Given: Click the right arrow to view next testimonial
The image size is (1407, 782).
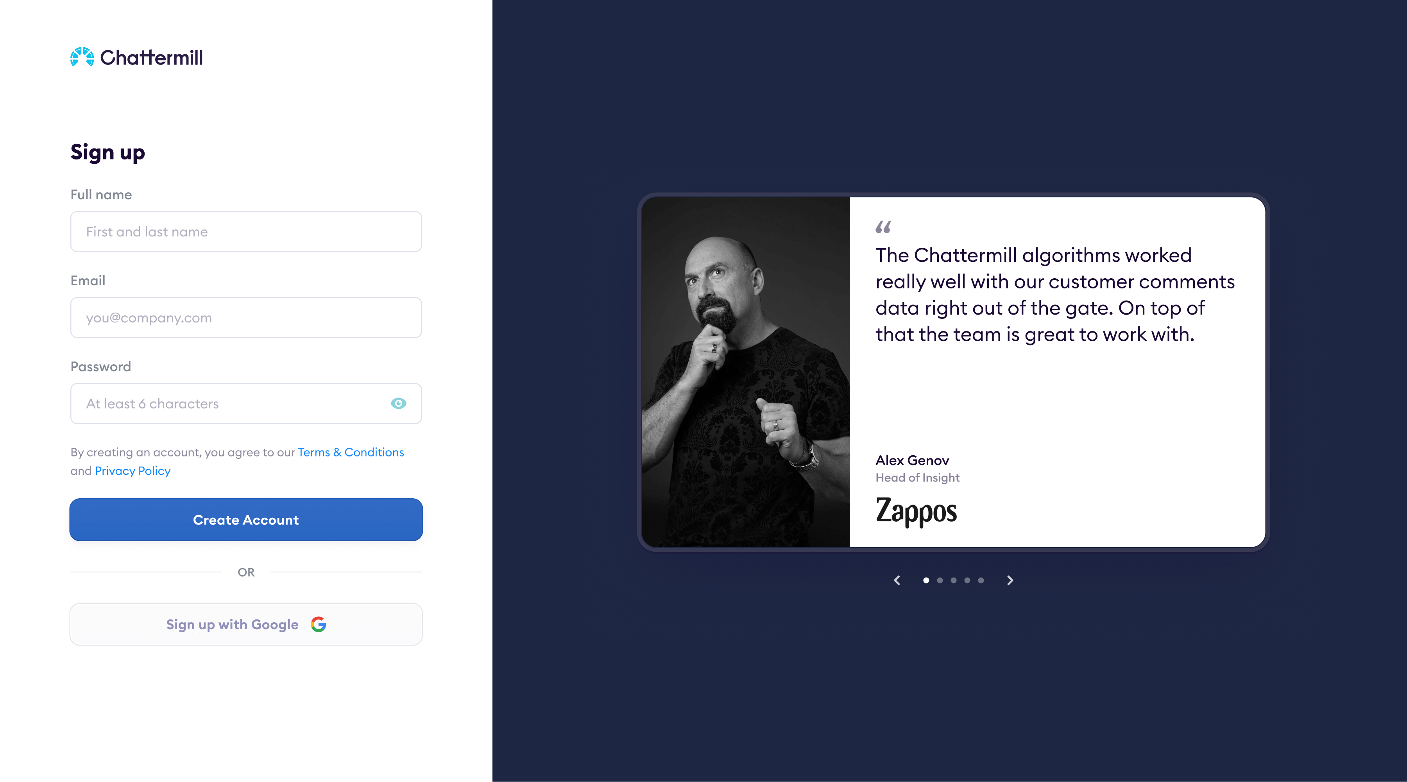Looking at the screenshot, I should click(x=1010, y=580).
